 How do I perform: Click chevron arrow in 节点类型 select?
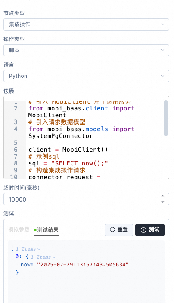point(162,24)
